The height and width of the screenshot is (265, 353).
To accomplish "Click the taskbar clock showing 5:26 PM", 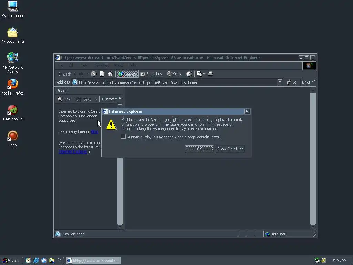I will click(340, 261).
